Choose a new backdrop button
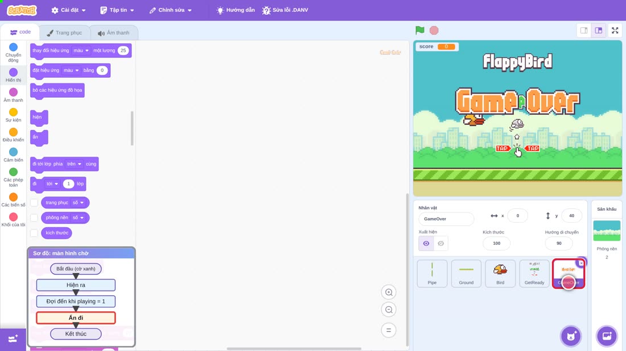The width and height of the screenshot is (626, 351). pos(607,336)
